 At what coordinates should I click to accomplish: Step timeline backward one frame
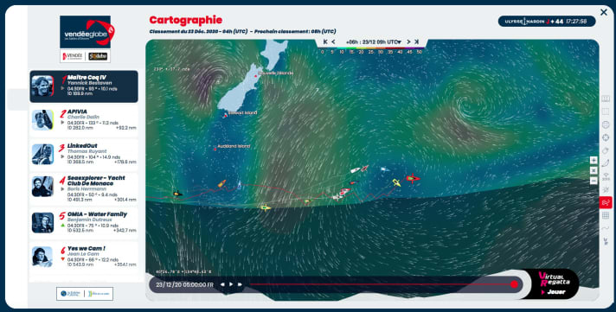pyautogui.click(x=222, y=284)
